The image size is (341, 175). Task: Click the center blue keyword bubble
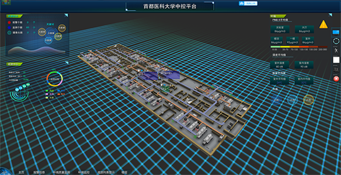[x=51, y=33]
